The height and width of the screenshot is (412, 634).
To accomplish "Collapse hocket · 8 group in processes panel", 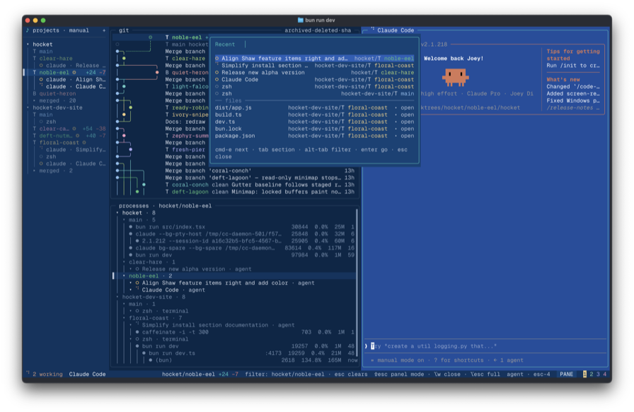I will 117,213.
